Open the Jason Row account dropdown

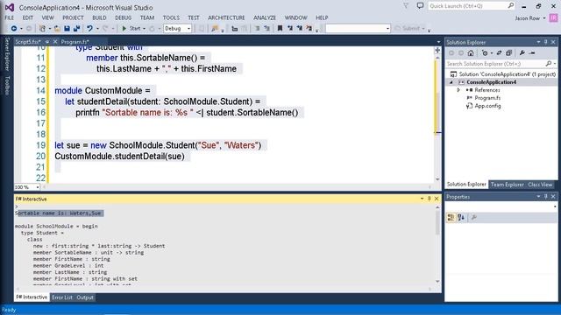(530, 18)
